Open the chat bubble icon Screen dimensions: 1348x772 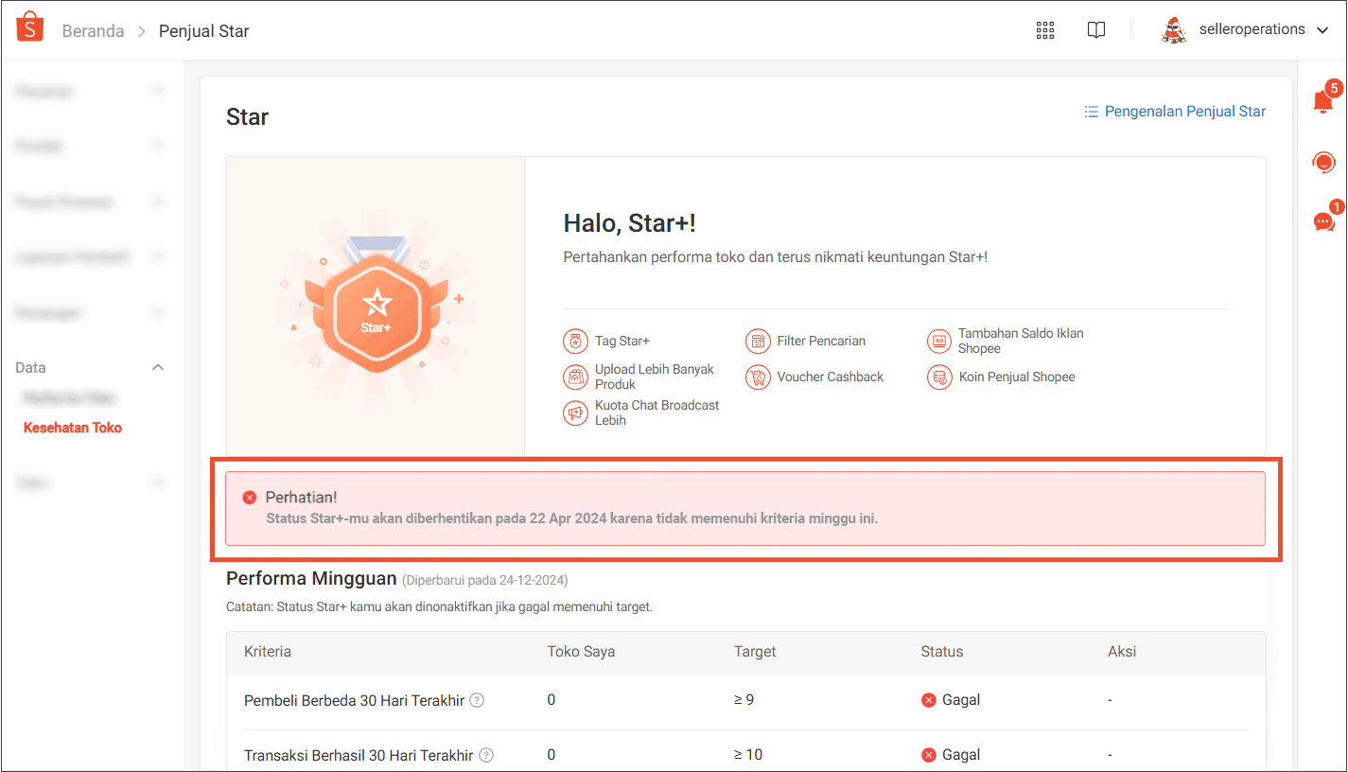(1323, 222)
